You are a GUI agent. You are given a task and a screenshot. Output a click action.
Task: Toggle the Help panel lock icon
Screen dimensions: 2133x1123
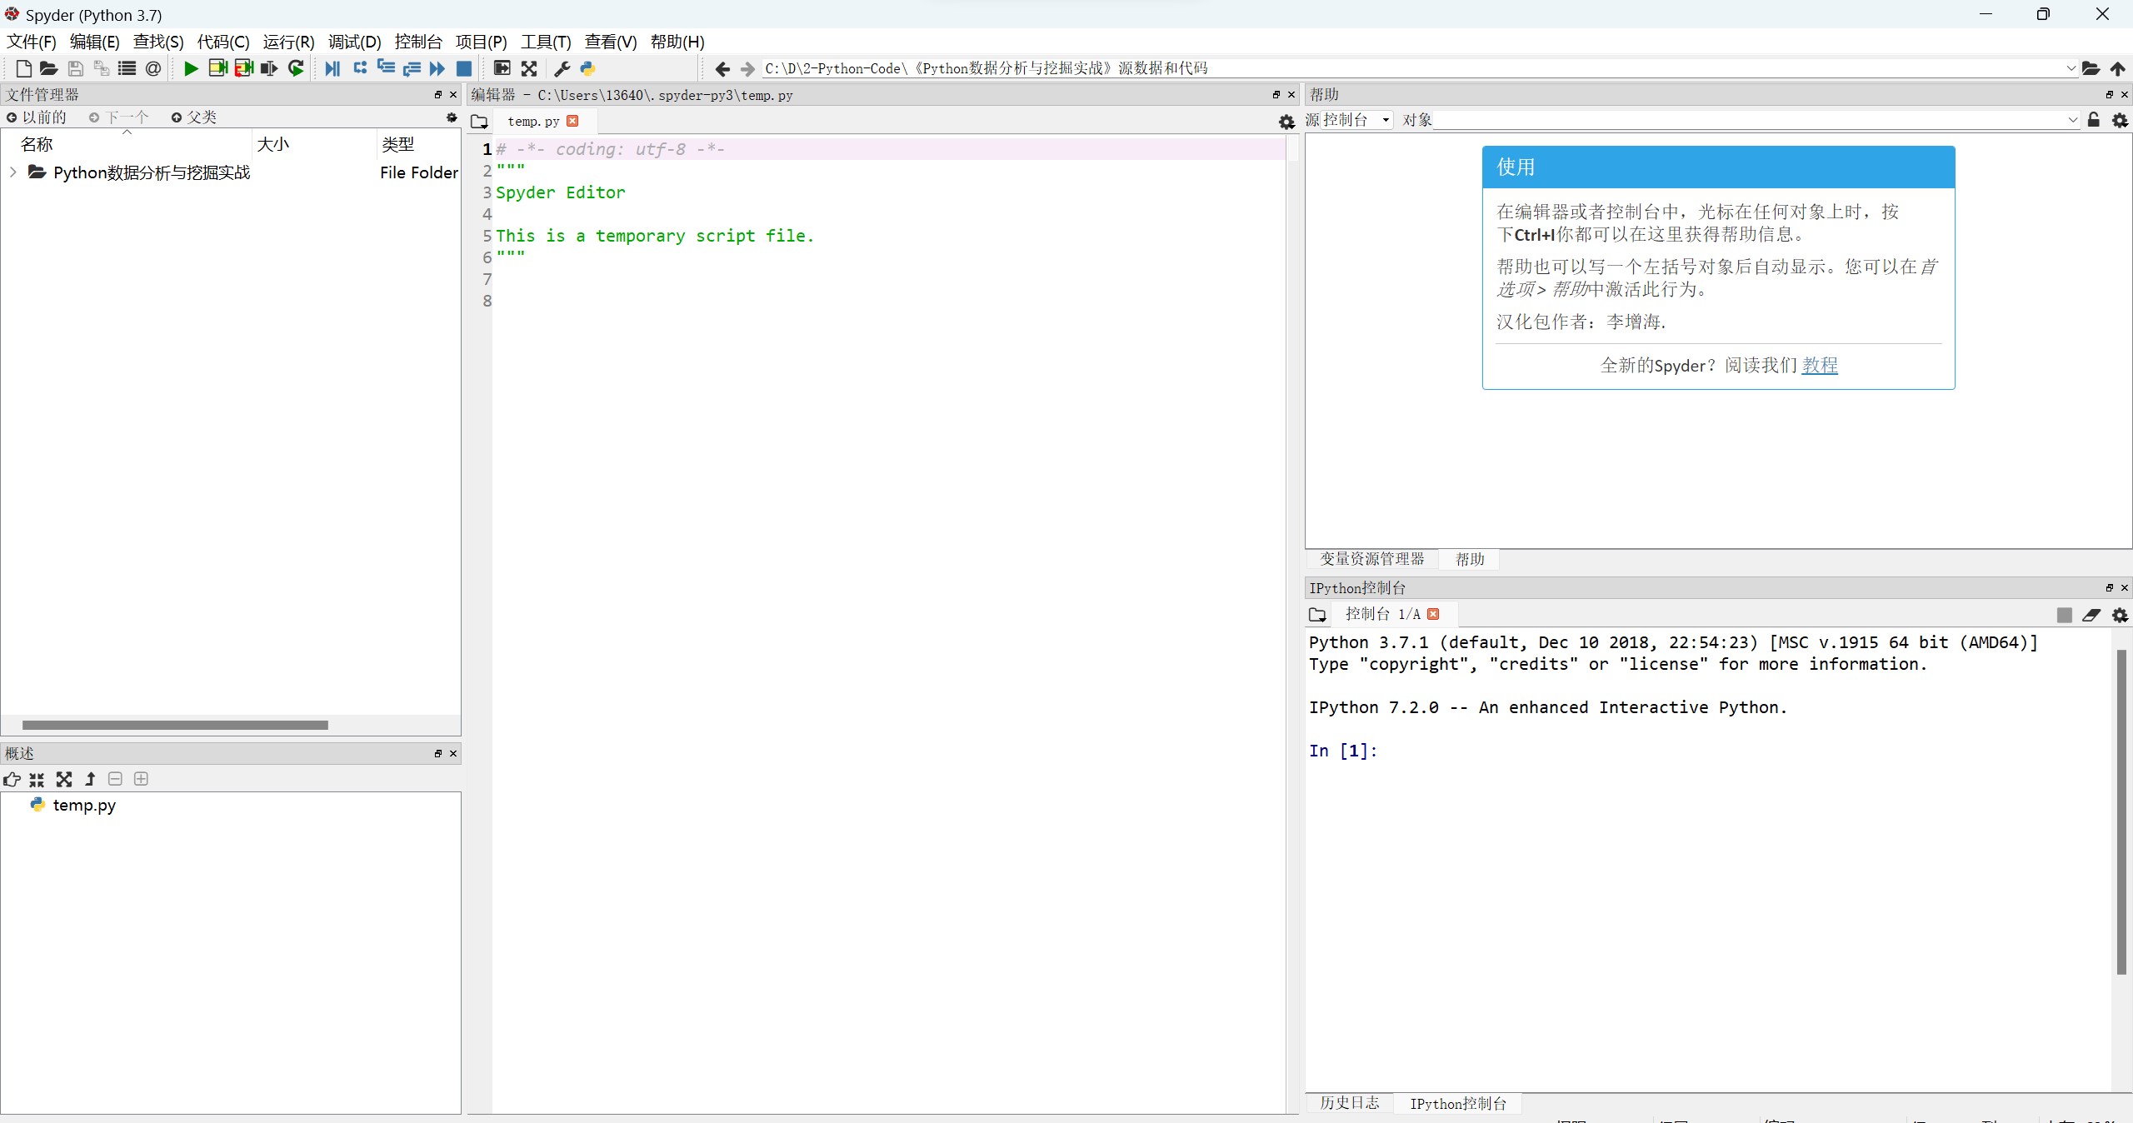[x=2094, y=120]
